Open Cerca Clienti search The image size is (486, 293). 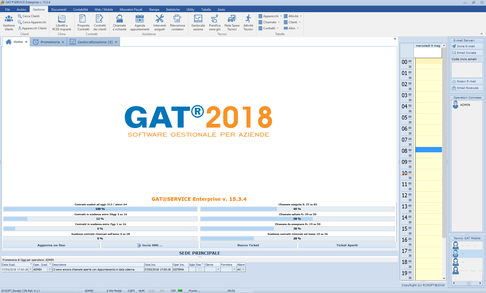pos(29,16)
